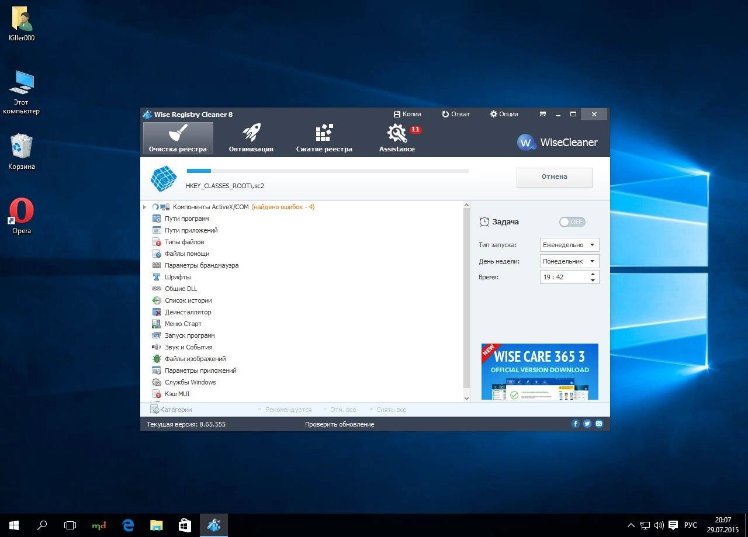Click the Общие DLL icon

click(x=157, y=289)
